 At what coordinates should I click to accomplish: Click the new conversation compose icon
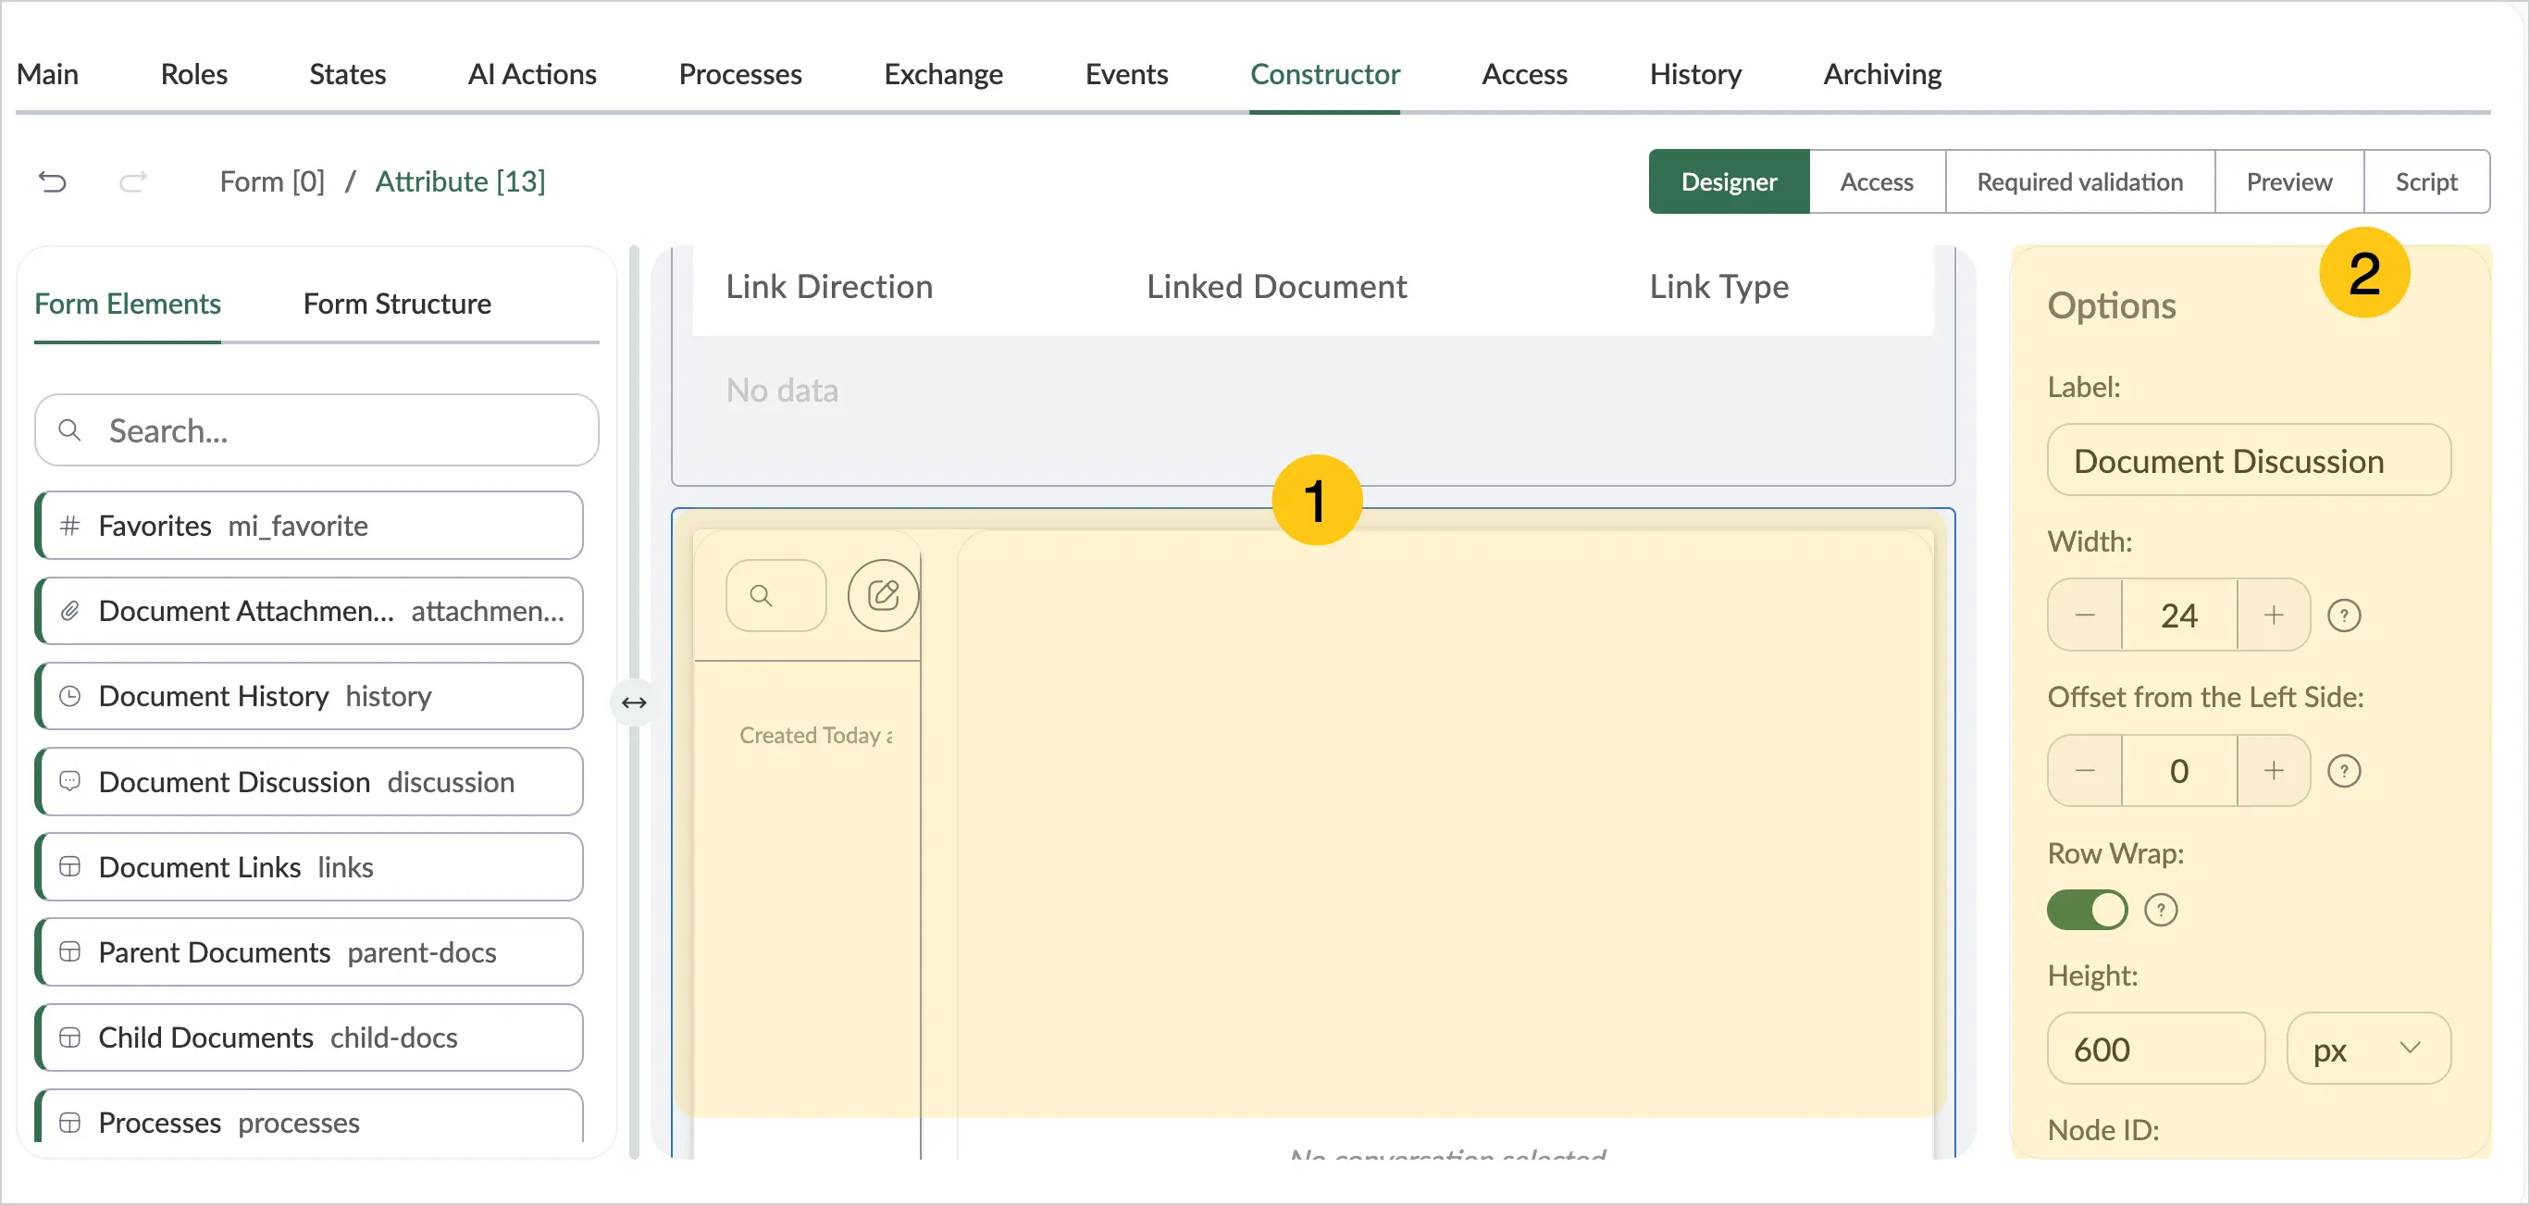(x=883, y=595)
